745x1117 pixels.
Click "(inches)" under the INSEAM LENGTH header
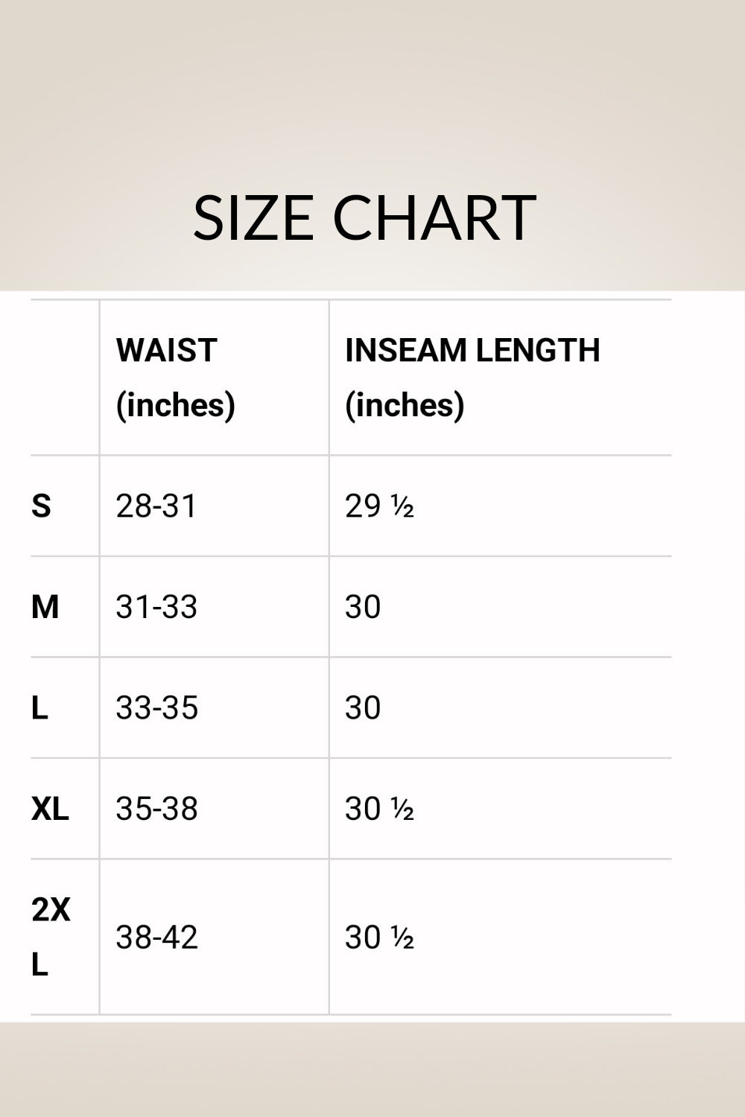click(x=405, y=405)
